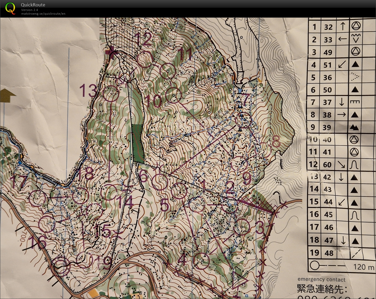
Task: Click the emergency contact text
Action: tap(321, 279)
